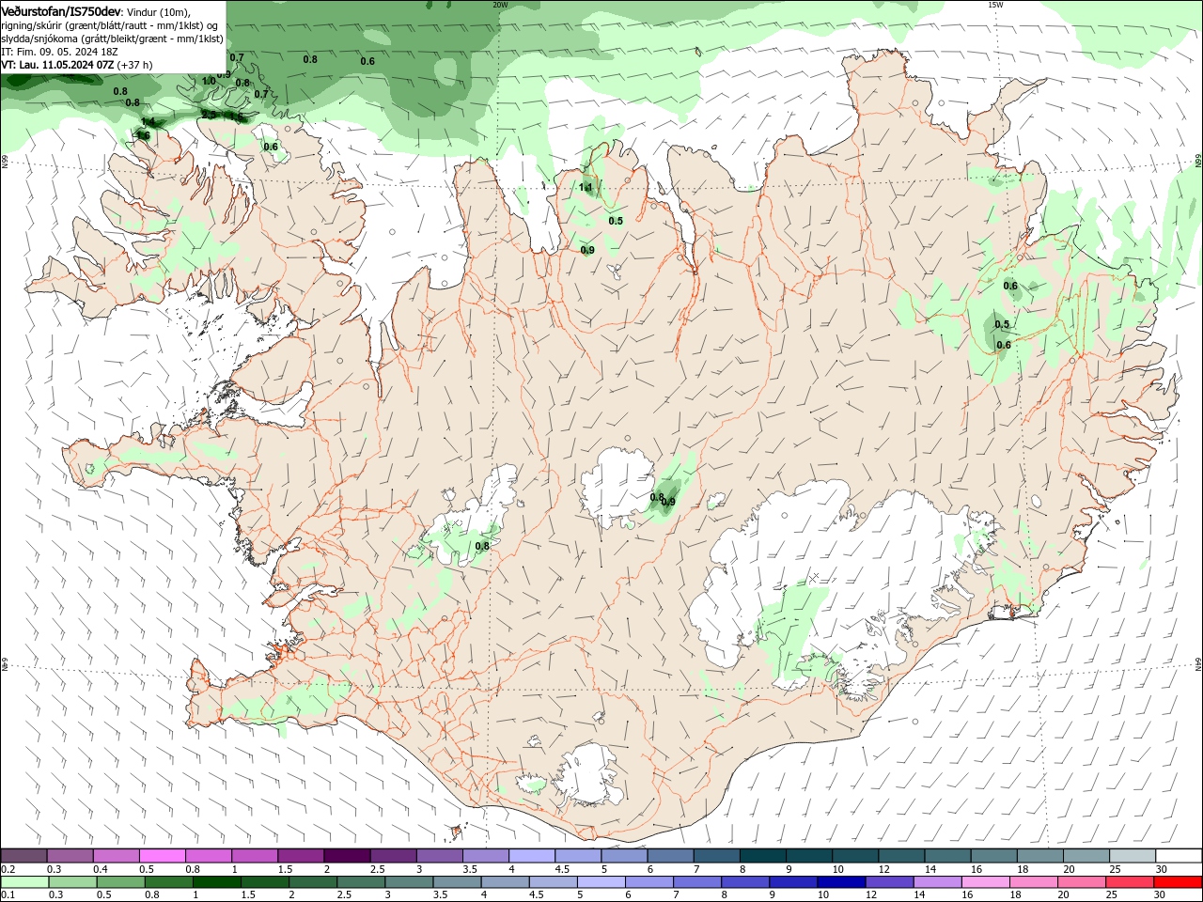The height and width of the screenshot is (902, 1203).
Task: Click the "12" label in the lower legend row
Action: coord(871,894)
